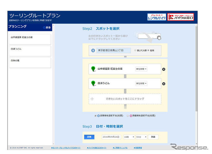The height and width of the screenshot is (154, 212).
Task: Open 滞在時間 dropdown for 白須うどん
Action: point(141,83)
